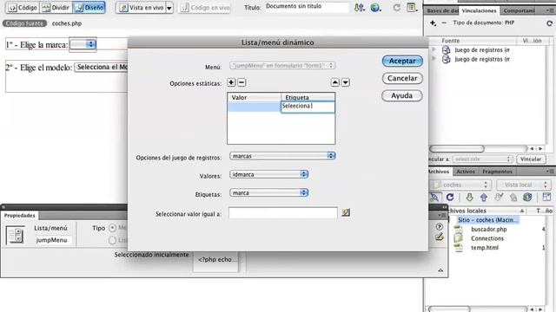Image resolution: width=556 pixels, height=312 pixels.
Task: Refresh the bindings panel
Action: click(549, 23)
